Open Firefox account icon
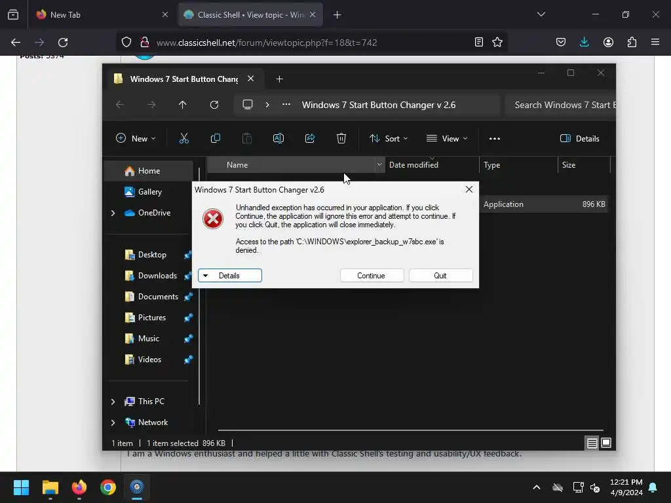Viewport: 671px width, 503px height. [608, 43]
